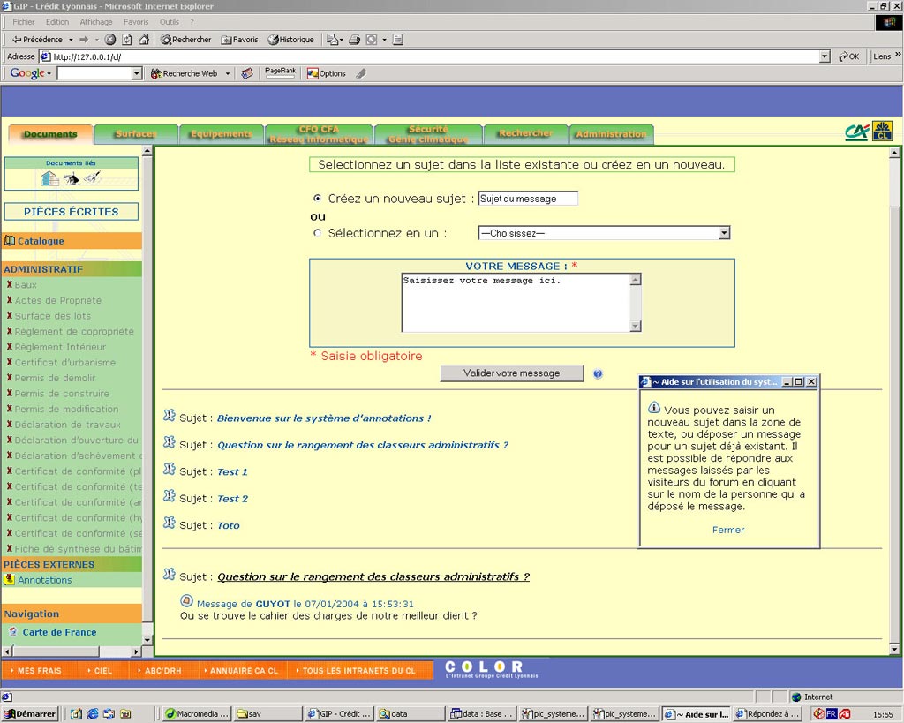
Task: Open the address bar dropdown arrow
Action: tap(825, 56)
